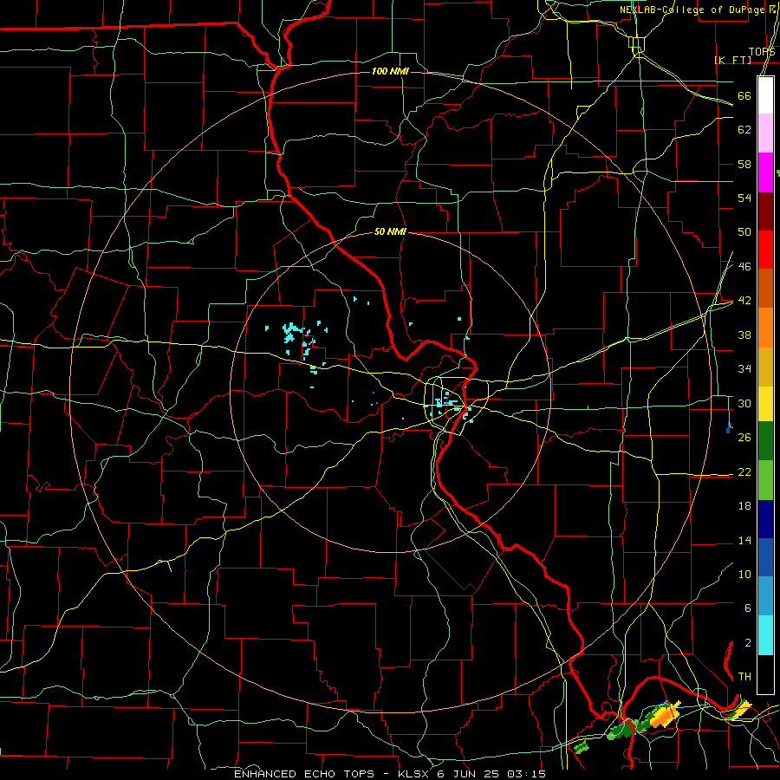Select the 42 scale value
Image resolution: width=780 pixels, height=780 pixels.
[744, 301]
